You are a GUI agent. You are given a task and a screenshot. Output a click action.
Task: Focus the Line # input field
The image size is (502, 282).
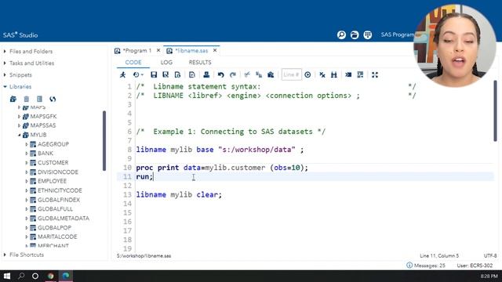point(291,75)
